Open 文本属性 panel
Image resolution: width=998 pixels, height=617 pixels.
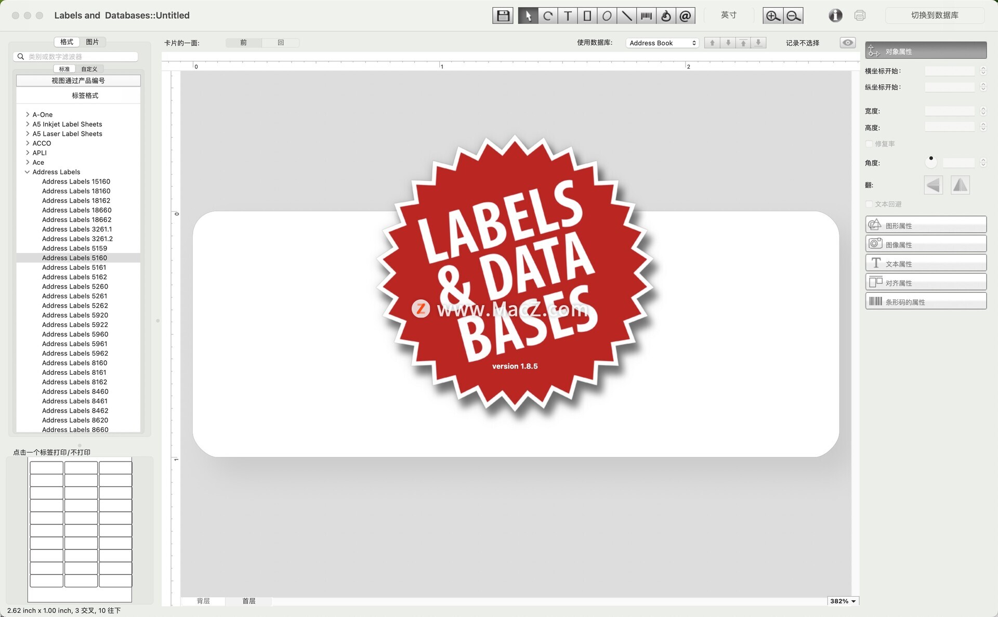click(926, 263)
